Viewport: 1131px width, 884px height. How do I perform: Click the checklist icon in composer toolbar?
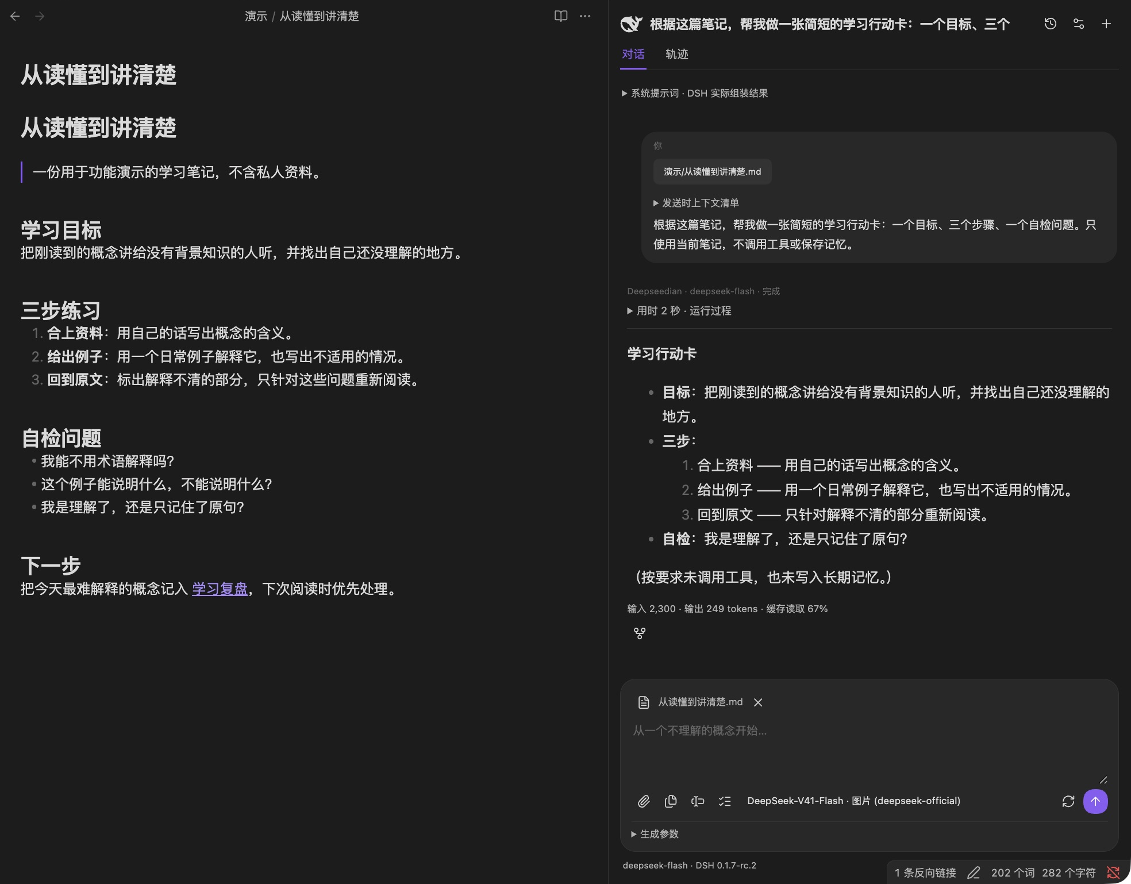pos(725,801)
